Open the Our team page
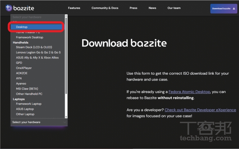The height and width of the screenshot is (149, 239). click(174, 8)
